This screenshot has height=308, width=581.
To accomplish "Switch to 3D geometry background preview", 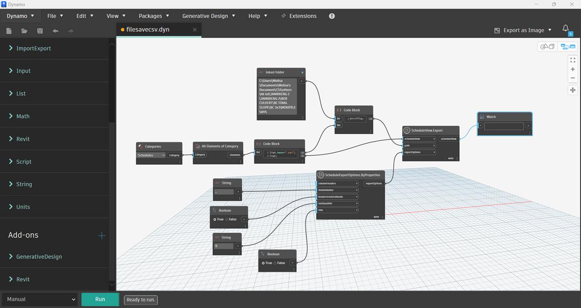I will point(547,46).
